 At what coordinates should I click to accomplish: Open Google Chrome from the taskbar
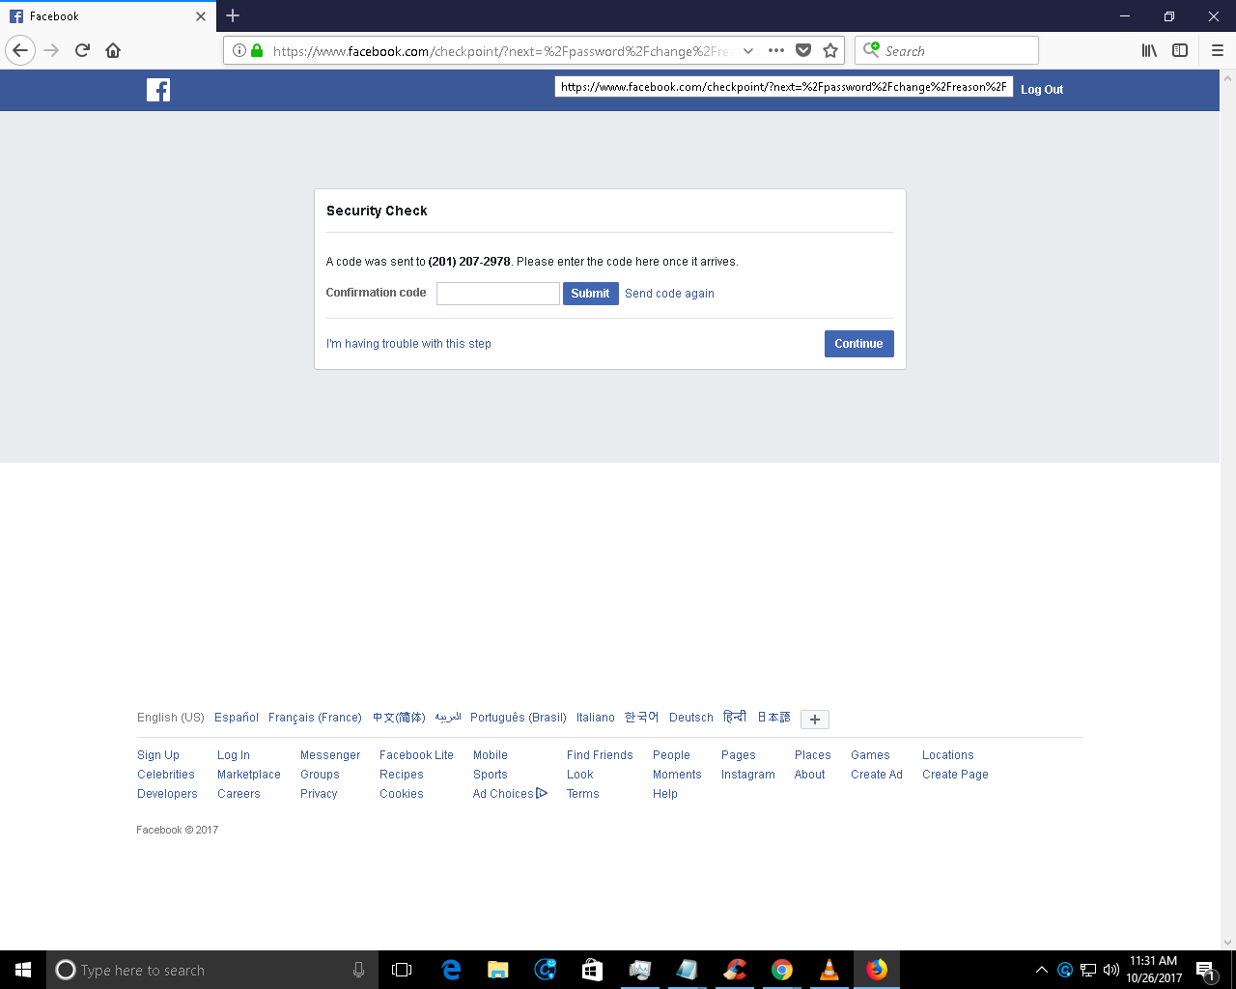tap(782, 970)
